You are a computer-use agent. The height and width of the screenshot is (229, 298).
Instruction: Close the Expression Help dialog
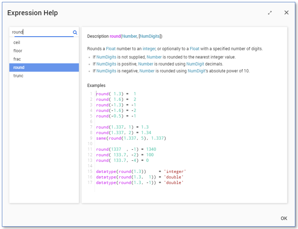tap(286, 12)
